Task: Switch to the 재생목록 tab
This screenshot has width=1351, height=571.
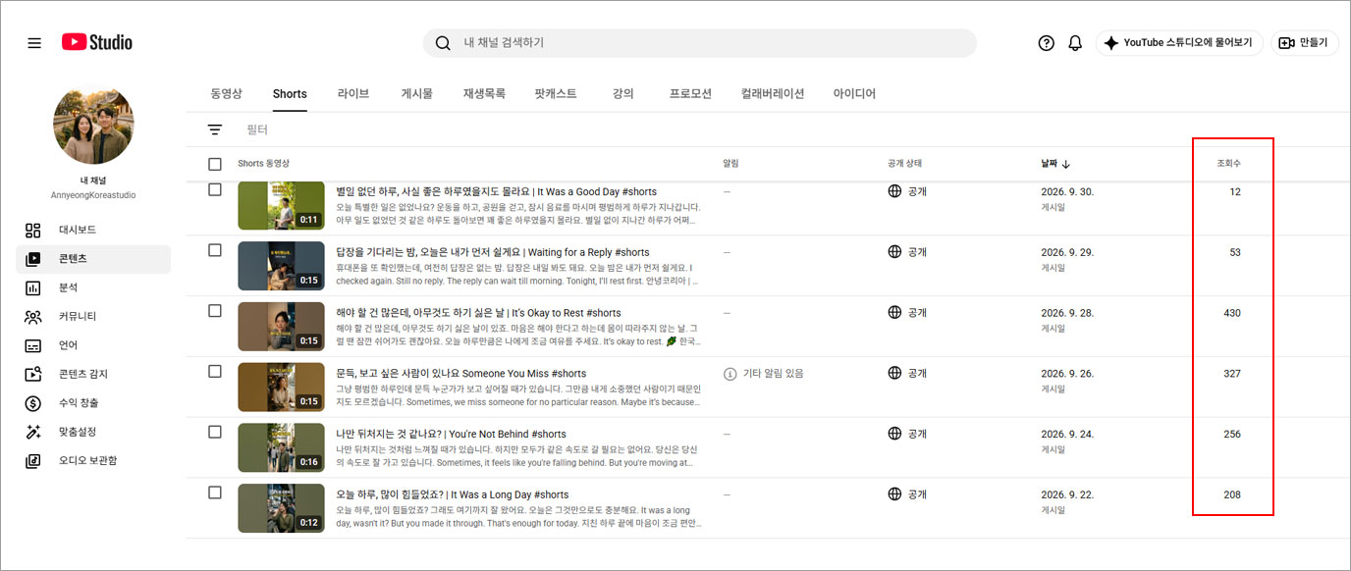Action: 484,94
